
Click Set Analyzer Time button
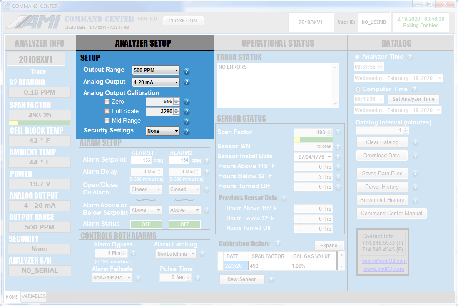coord(413,99)
